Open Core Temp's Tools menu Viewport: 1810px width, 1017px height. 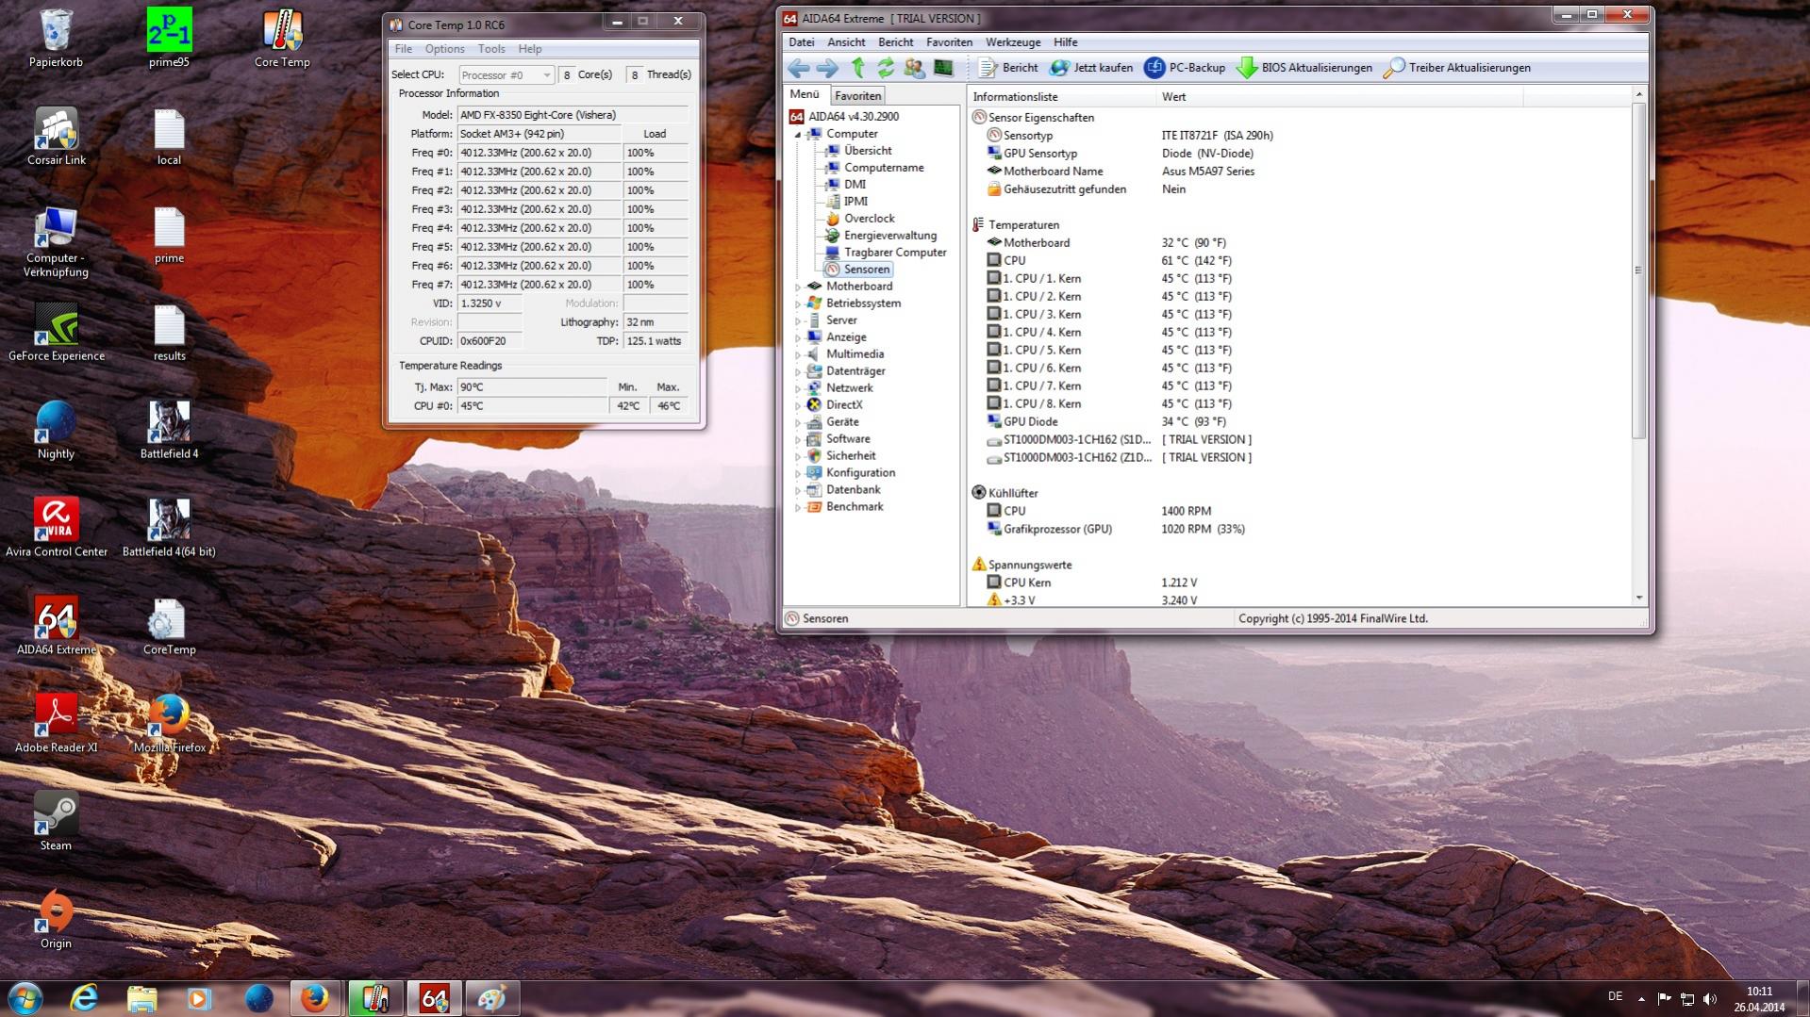tap(491, 49)
